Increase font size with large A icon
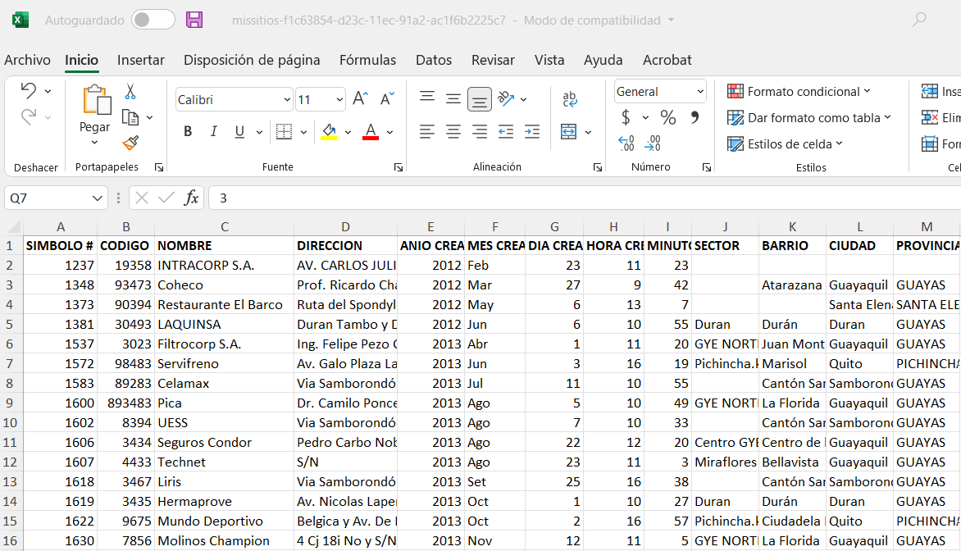The height and width of the screenshot is (551, 961). point(360,98)
